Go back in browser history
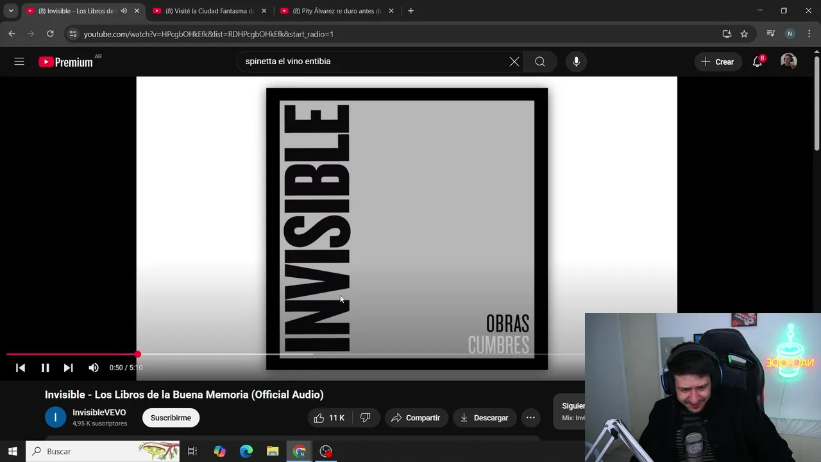This screenshot has width=821, height=462. (12, 34)
